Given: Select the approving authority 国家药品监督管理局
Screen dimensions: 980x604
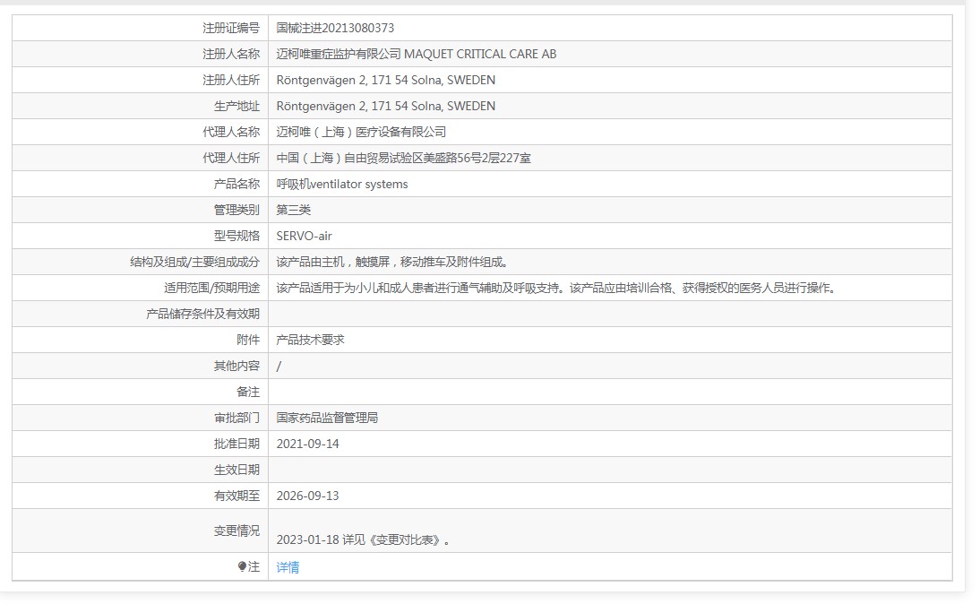Looking at the screenshot, I should point(327,418).
